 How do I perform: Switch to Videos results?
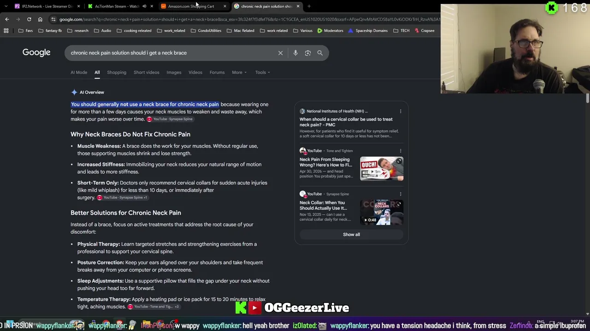195,72
